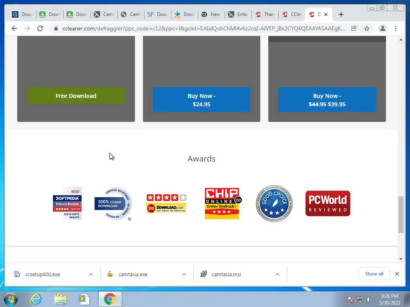This screenshot has width=410, height=307.
Task: Expand options for camtasia.exe download
Action: 184,274
